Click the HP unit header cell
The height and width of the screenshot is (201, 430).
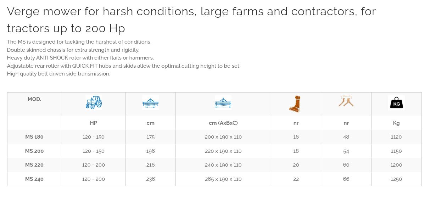(x=94, y=123)
